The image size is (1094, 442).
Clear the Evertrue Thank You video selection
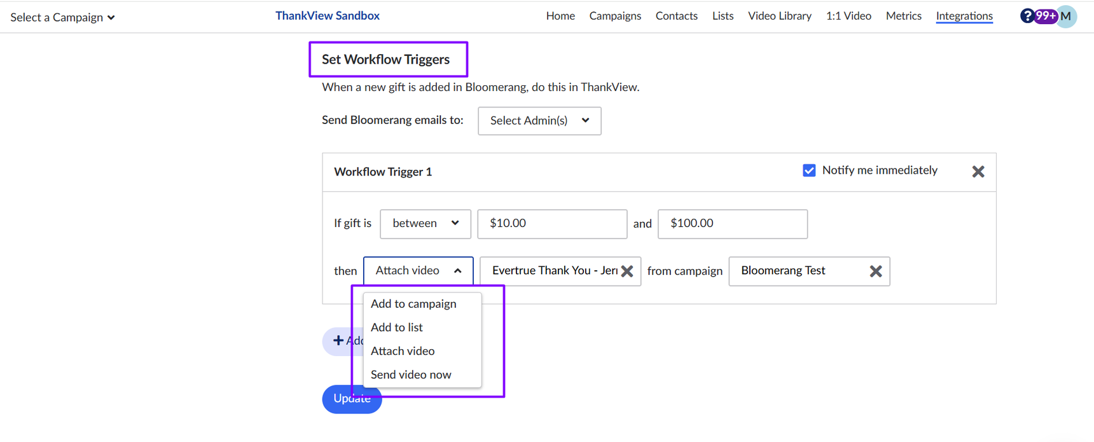click(627, 272)
